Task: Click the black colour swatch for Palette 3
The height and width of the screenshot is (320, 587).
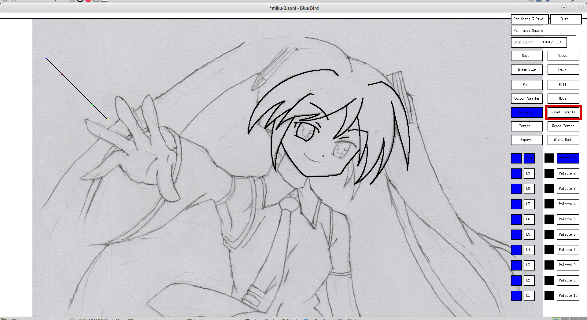Action: tap(549, 189)
